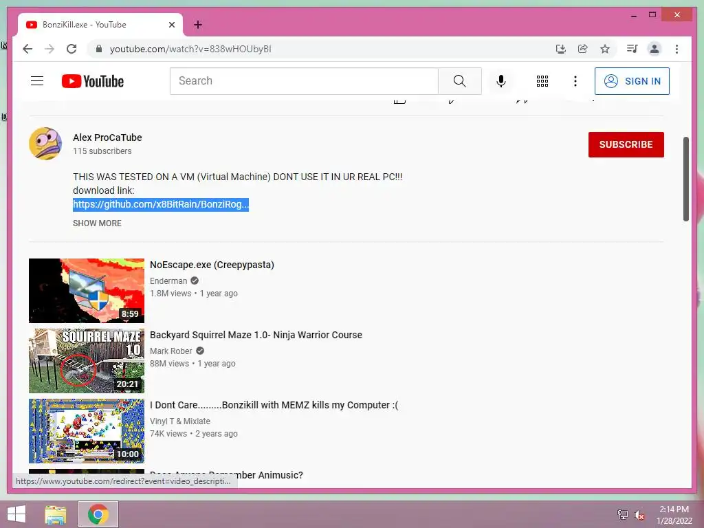Open Mark Rober channel name
The width and height of the screenshot is (704, 528).
click(170, 351)
